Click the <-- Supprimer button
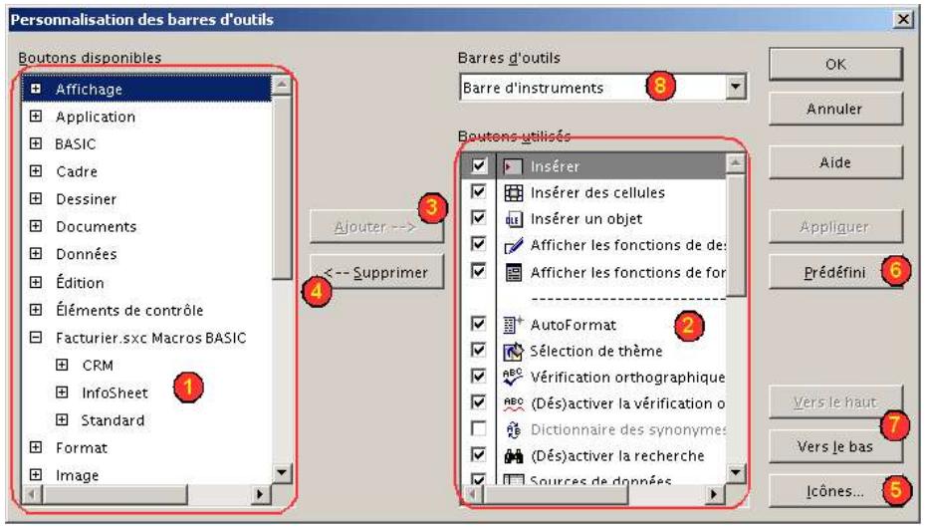 377,272
